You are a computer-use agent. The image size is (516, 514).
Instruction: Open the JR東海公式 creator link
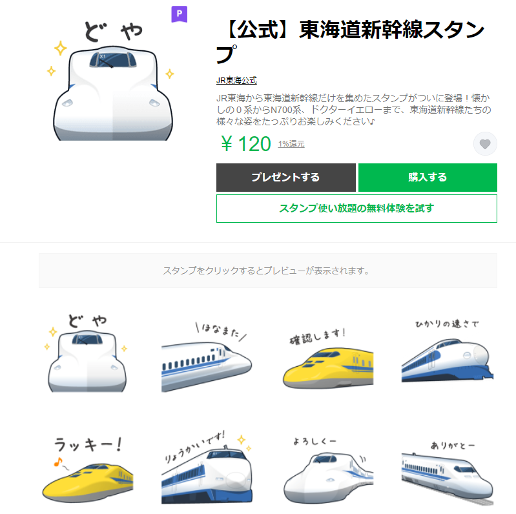236,80
